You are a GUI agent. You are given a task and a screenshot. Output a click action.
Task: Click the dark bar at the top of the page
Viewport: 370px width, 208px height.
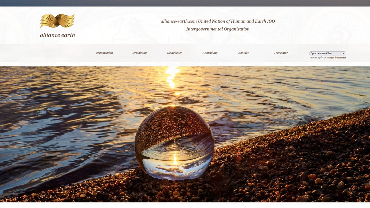[x=185, y=3]
